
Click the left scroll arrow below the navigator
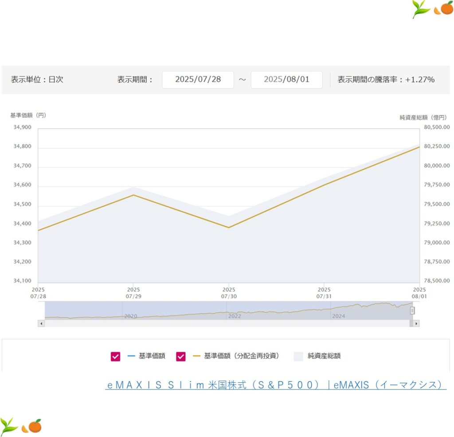(x=41, y=323)
